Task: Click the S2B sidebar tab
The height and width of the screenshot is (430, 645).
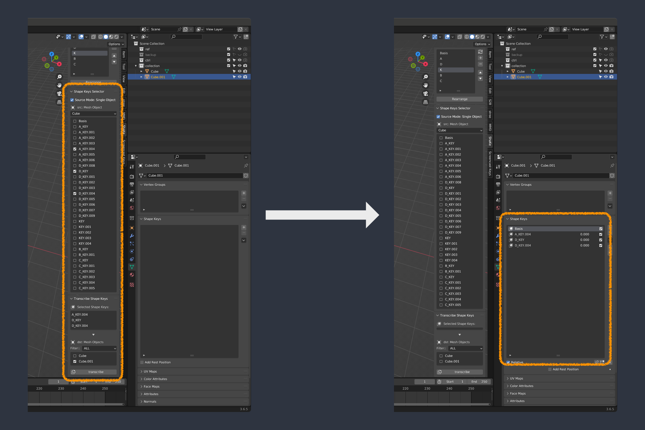Action: point(490,102)
